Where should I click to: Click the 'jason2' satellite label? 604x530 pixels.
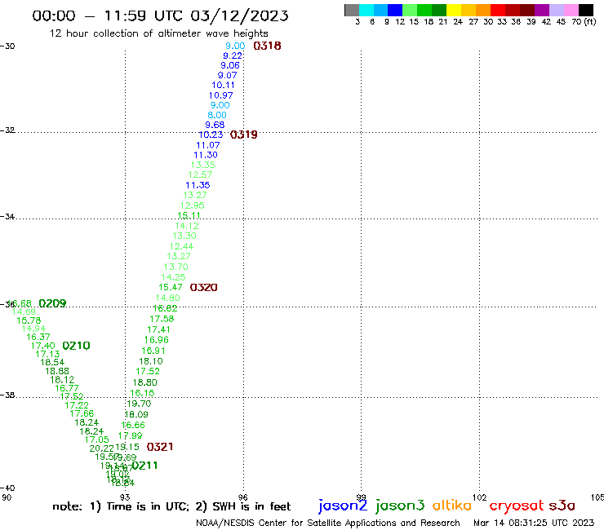343,506
